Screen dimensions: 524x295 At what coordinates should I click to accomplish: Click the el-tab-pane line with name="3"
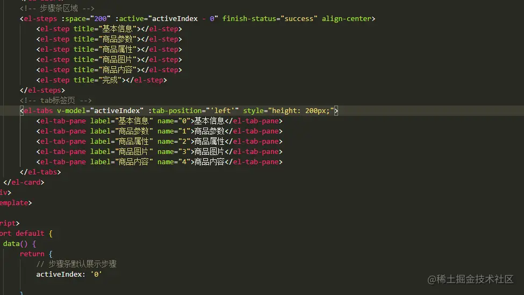coord(160,152)
